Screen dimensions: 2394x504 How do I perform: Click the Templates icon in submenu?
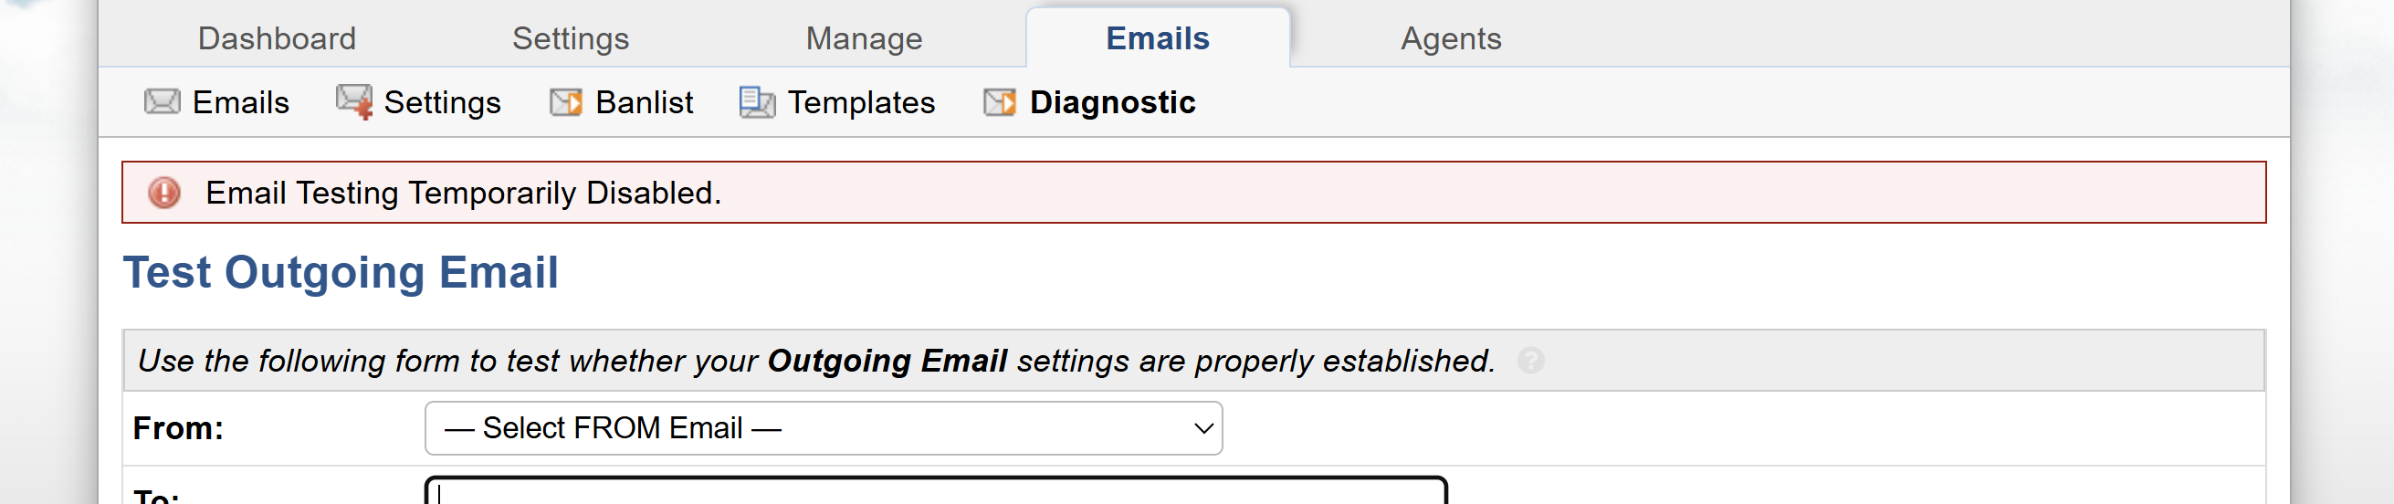coord(757,101)
